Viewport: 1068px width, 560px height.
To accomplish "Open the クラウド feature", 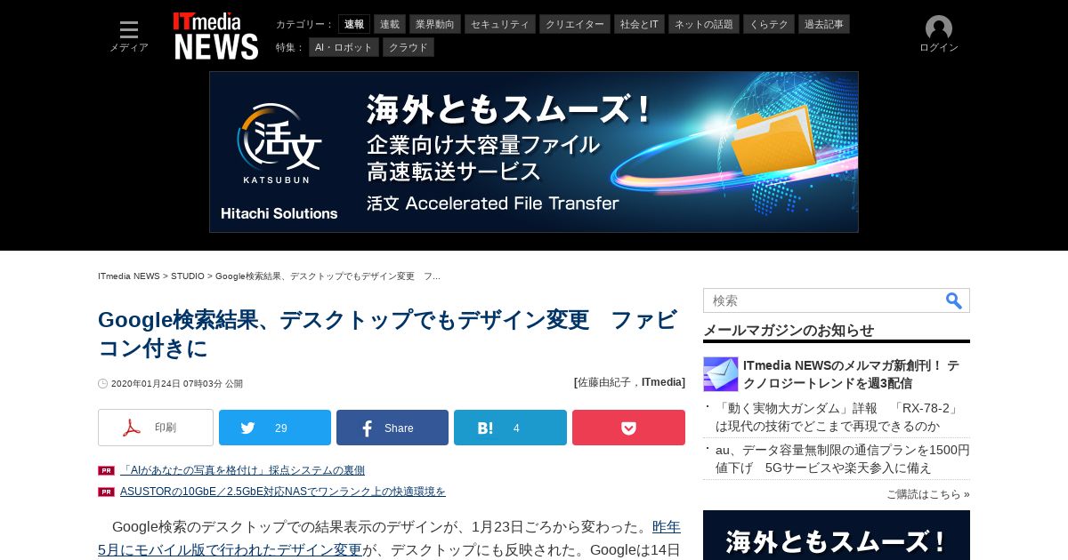I will [x=409, y=47].
